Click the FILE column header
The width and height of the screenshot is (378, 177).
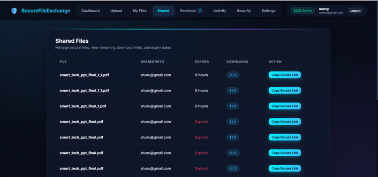point(63,62)
